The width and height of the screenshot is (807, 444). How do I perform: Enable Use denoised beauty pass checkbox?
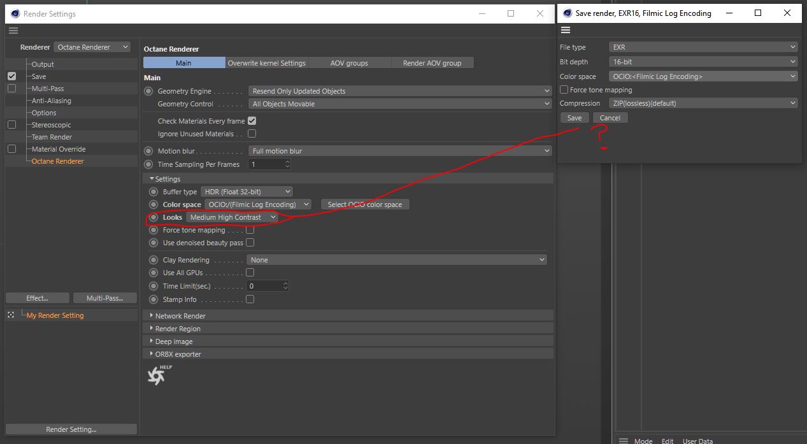click(250, 243)
